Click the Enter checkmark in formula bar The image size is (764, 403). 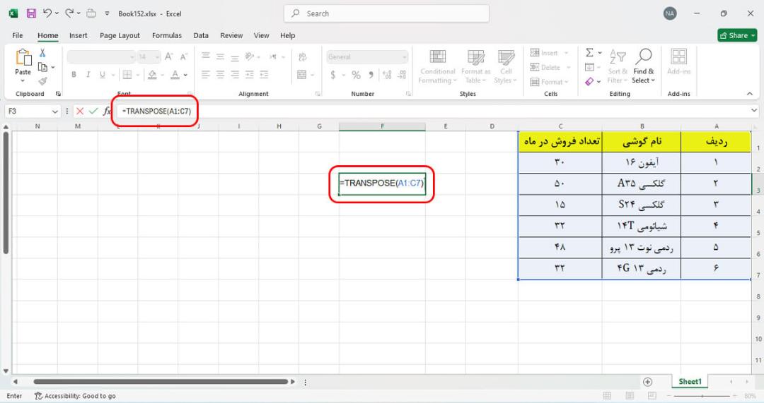(93, 112)
